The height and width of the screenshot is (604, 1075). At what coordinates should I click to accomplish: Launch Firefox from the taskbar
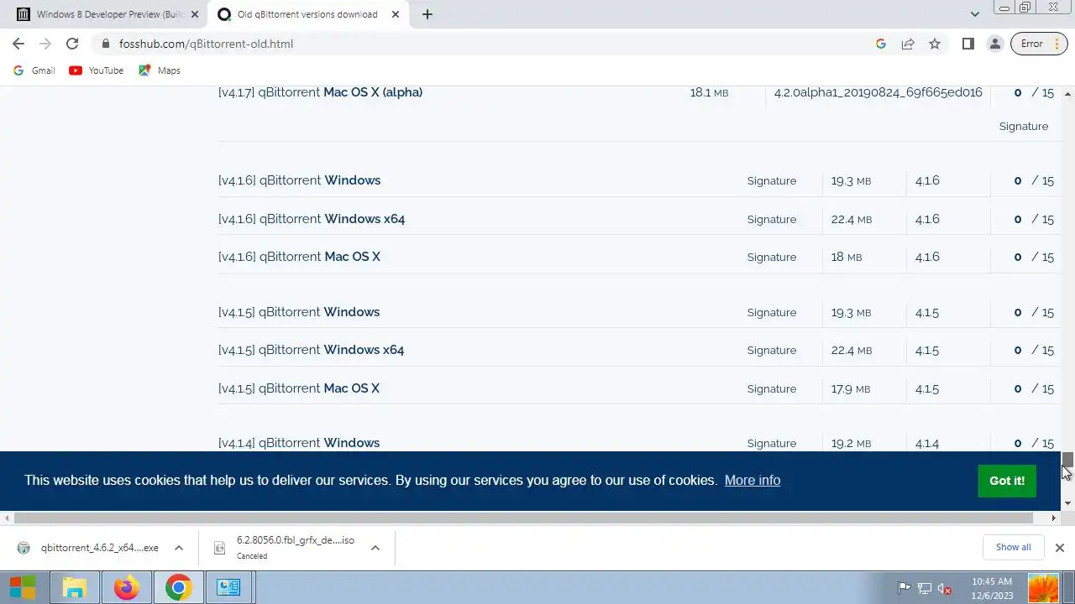127,587
